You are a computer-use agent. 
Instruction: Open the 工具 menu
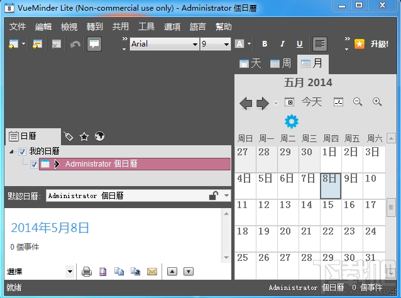(x=146, y=26)
